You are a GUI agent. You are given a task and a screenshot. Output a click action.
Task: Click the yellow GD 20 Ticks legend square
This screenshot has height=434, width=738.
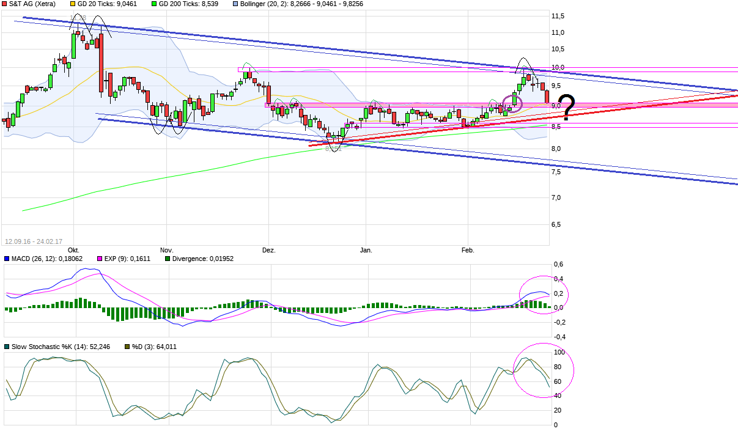pyautogui.click(x=72, y=4)
